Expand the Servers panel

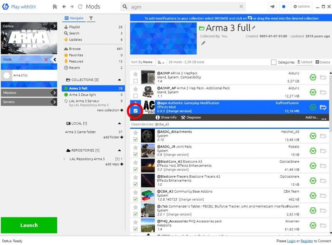[29, 102]
